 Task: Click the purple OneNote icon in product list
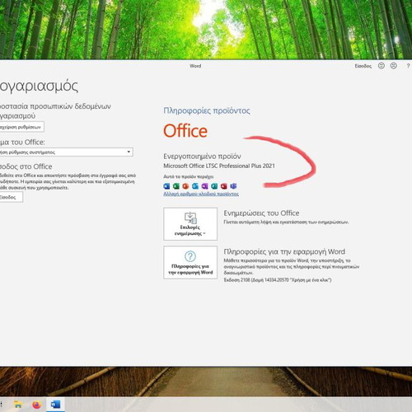pos(204,186)
